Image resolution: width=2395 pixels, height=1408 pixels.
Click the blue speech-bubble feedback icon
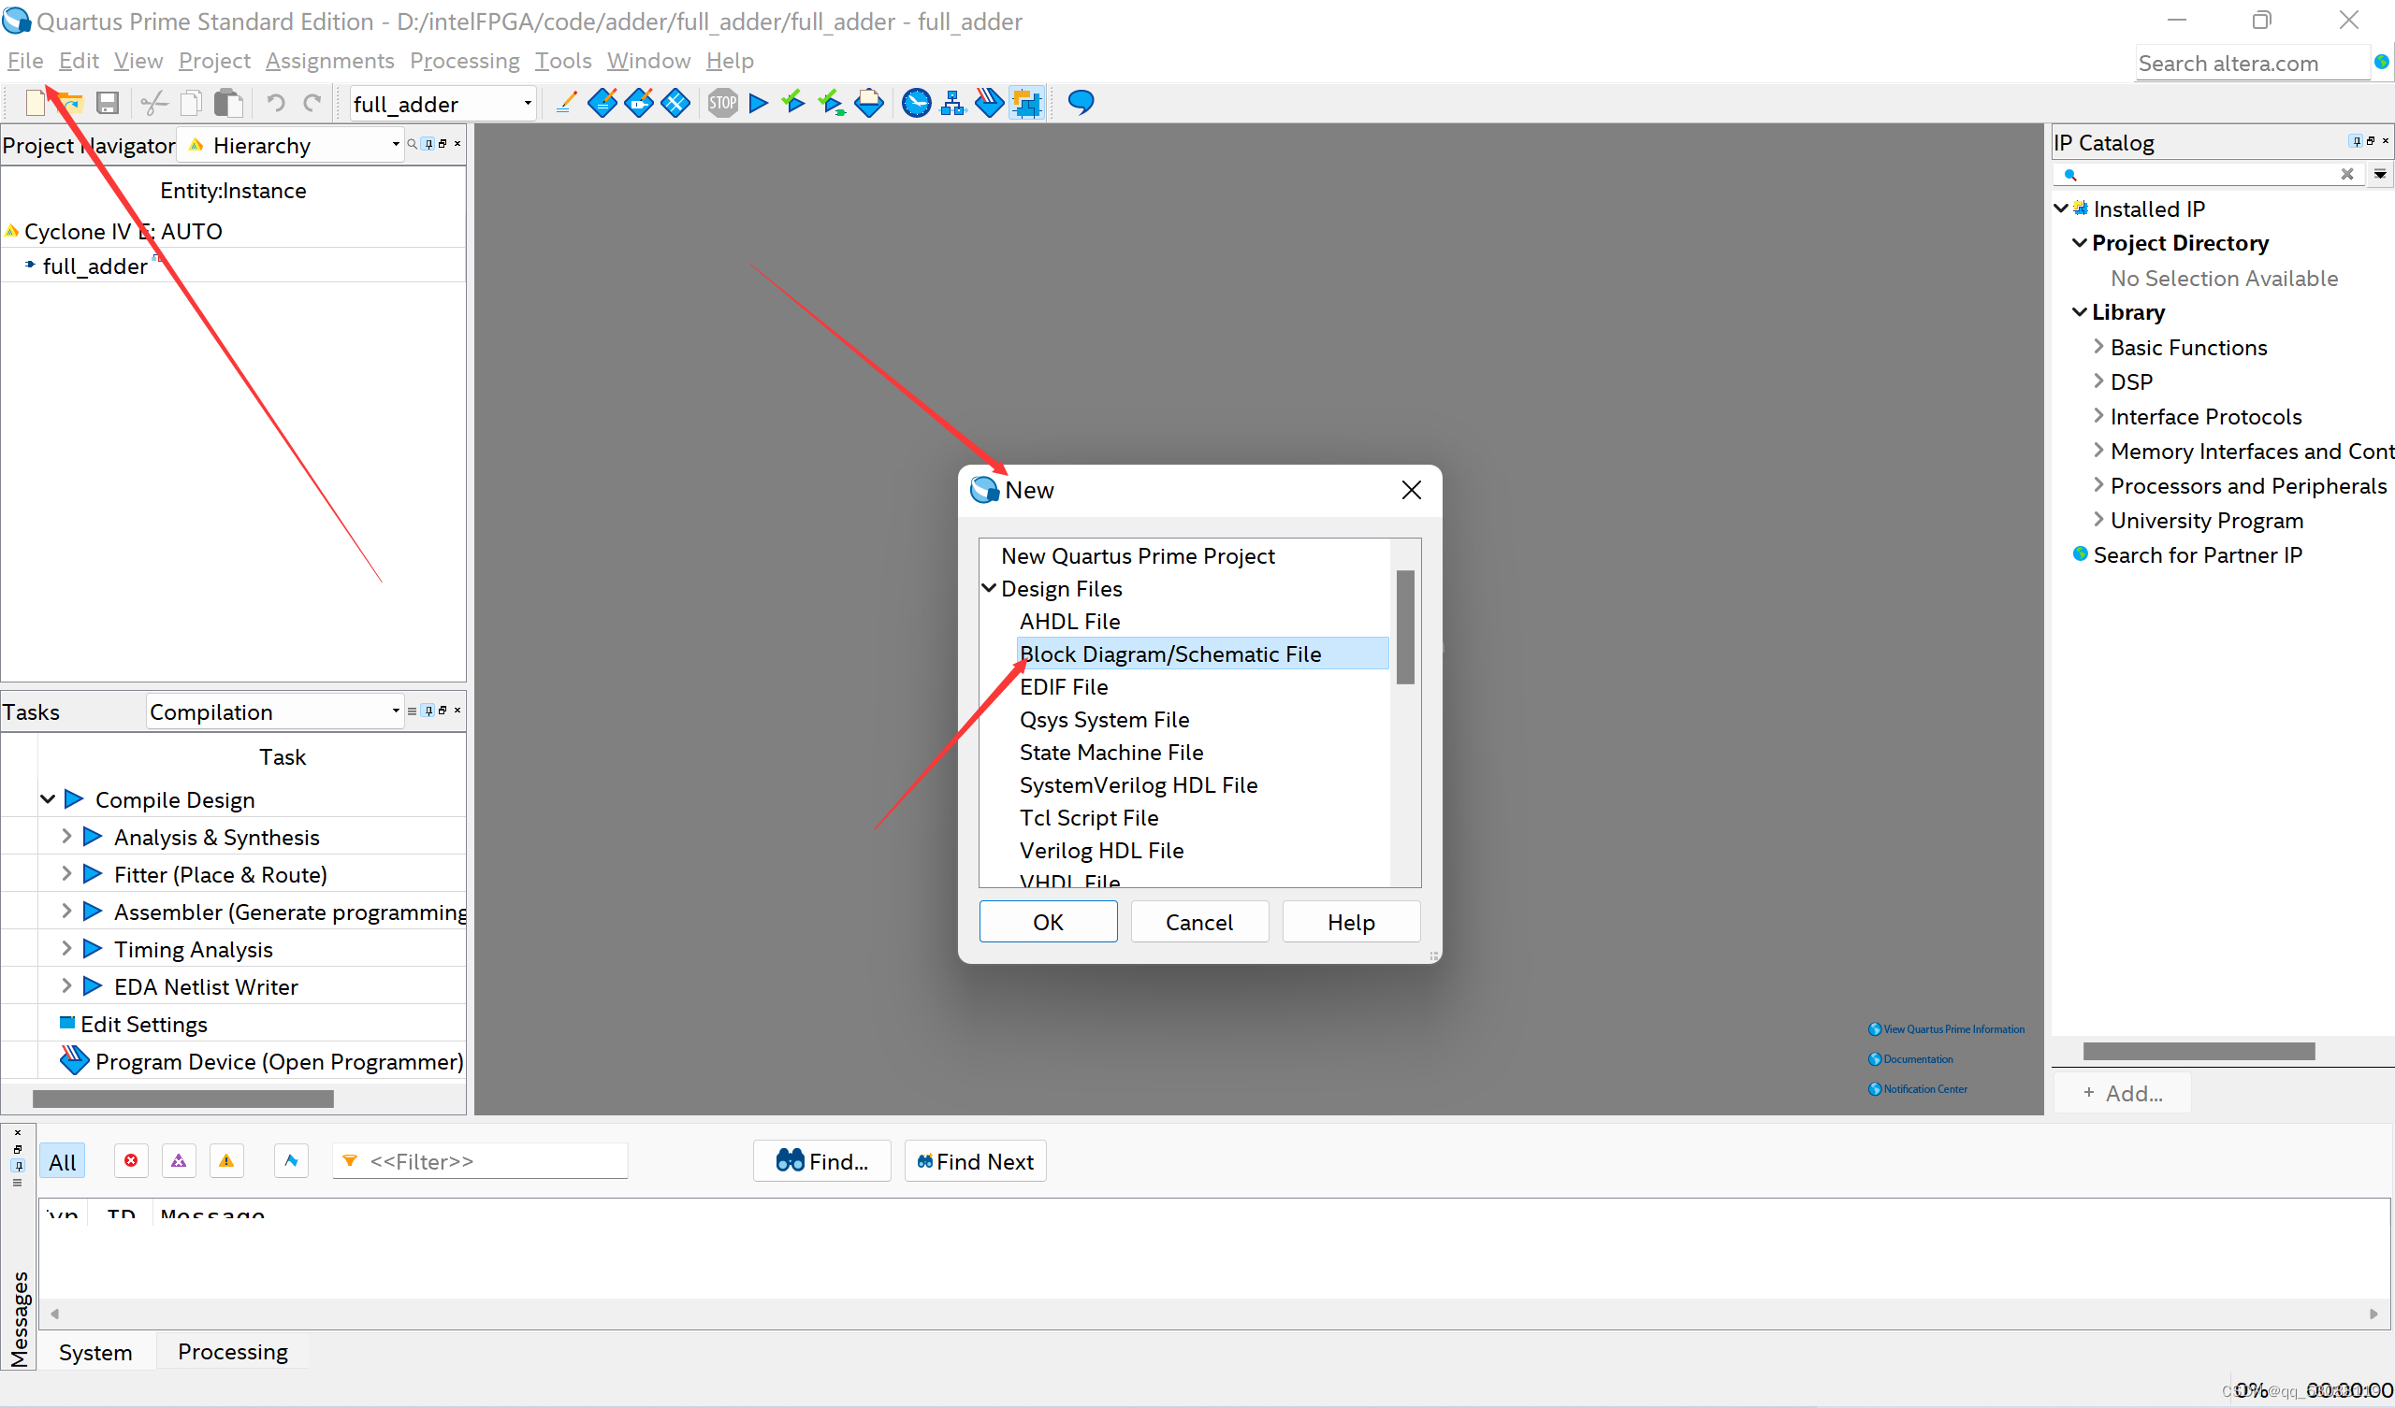1081,103
